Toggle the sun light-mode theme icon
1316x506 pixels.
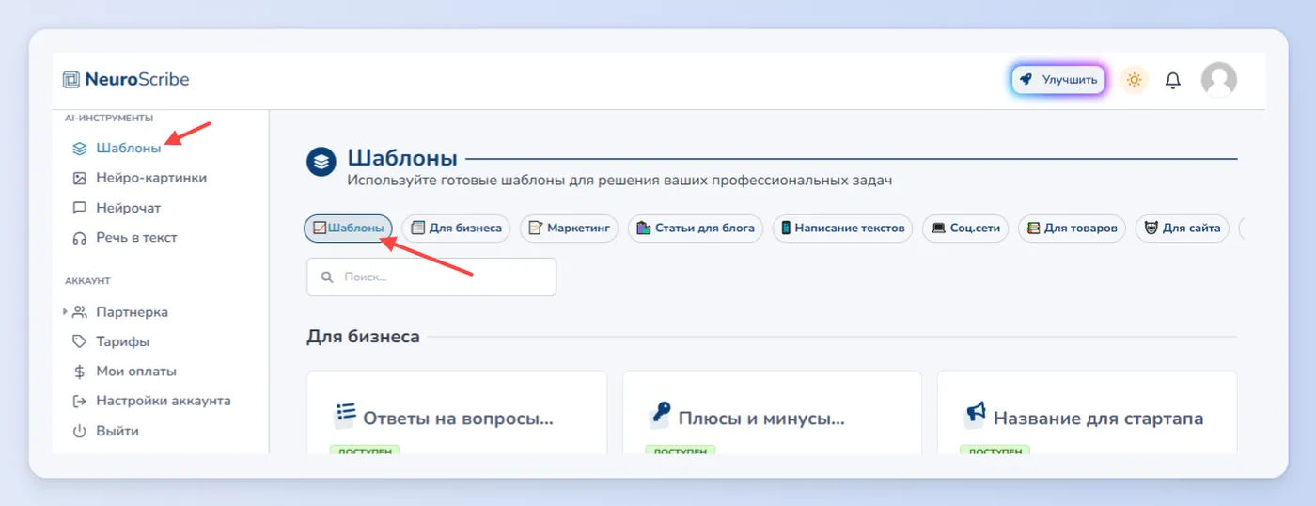tap(1134, 80)
